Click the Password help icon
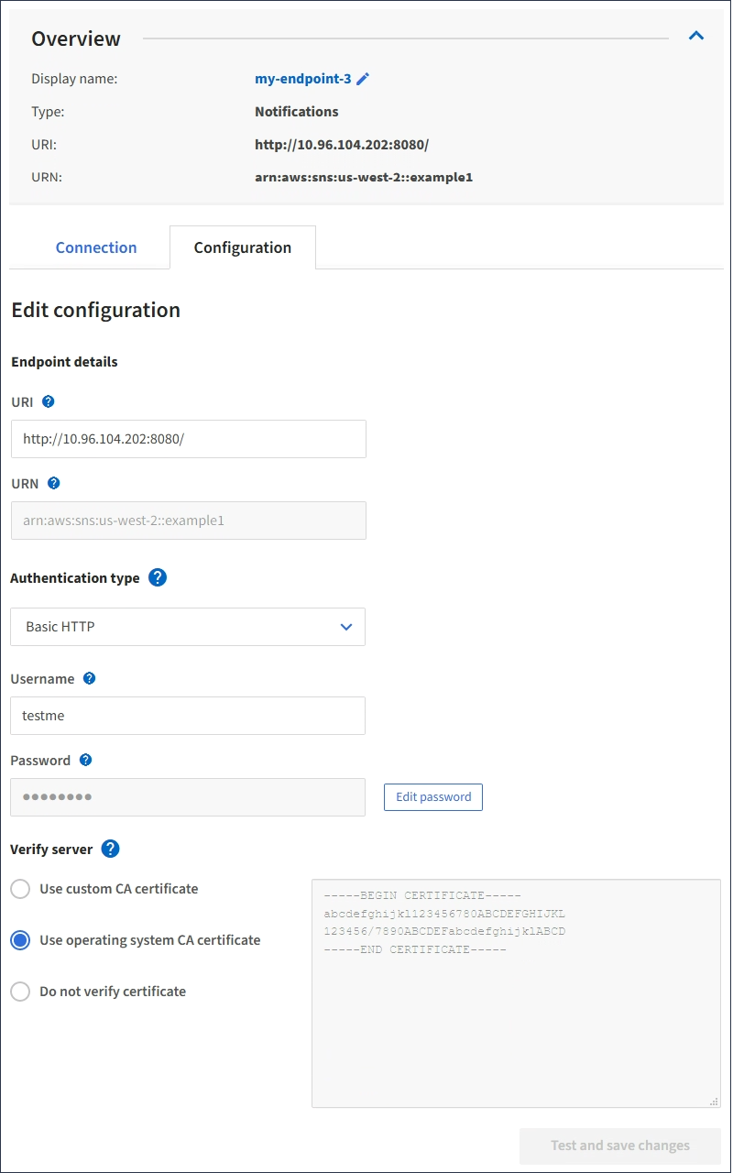Image resolution: width=733 pixels, height=1173 pixels. pyautogui.click(x=85, y=760)
